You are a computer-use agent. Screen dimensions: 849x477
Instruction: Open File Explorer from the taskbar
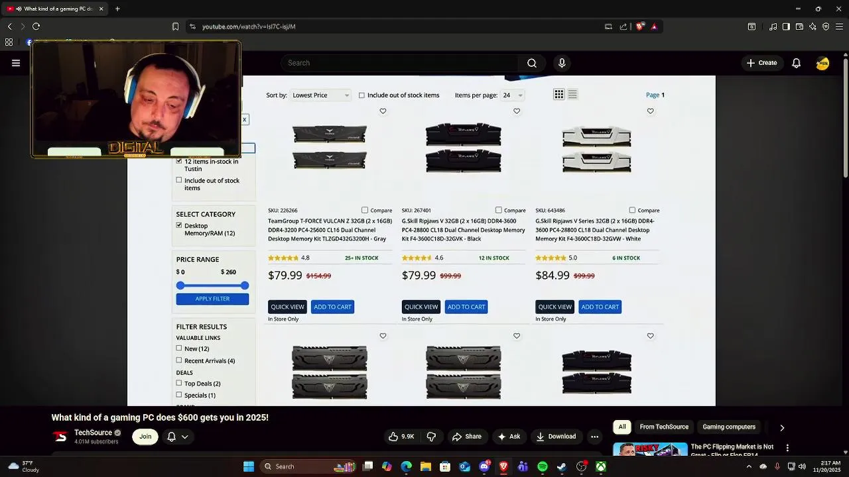pos(426,466)
